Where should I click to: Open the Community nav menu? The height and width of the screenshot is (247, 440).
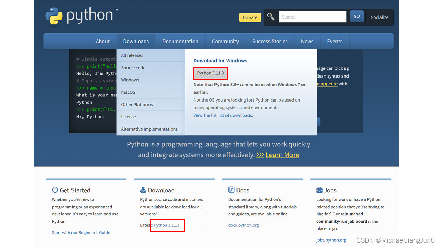[225, 41]
